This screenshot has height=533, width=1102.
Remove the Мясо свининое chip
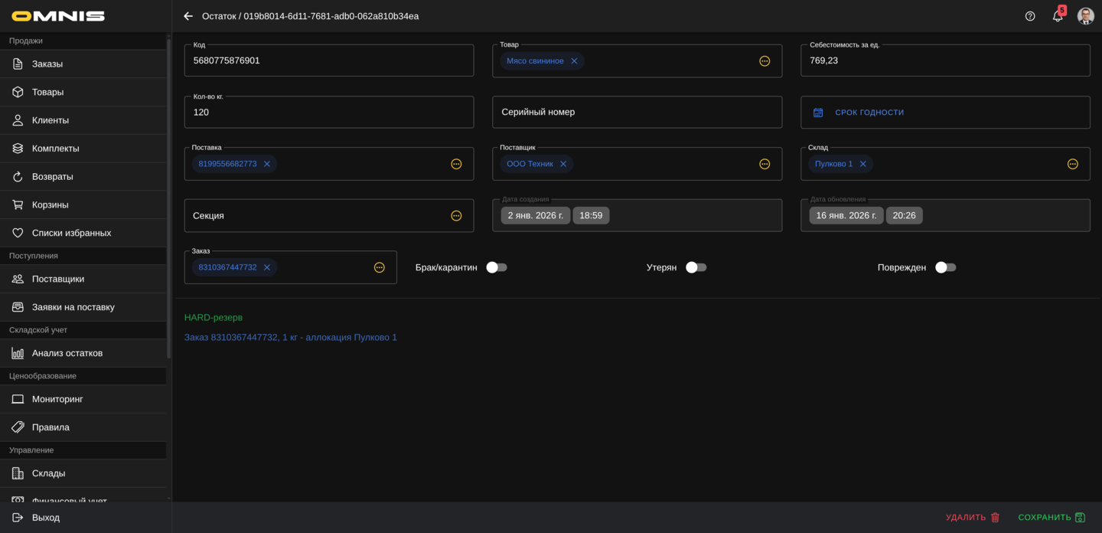pos(574,61)
